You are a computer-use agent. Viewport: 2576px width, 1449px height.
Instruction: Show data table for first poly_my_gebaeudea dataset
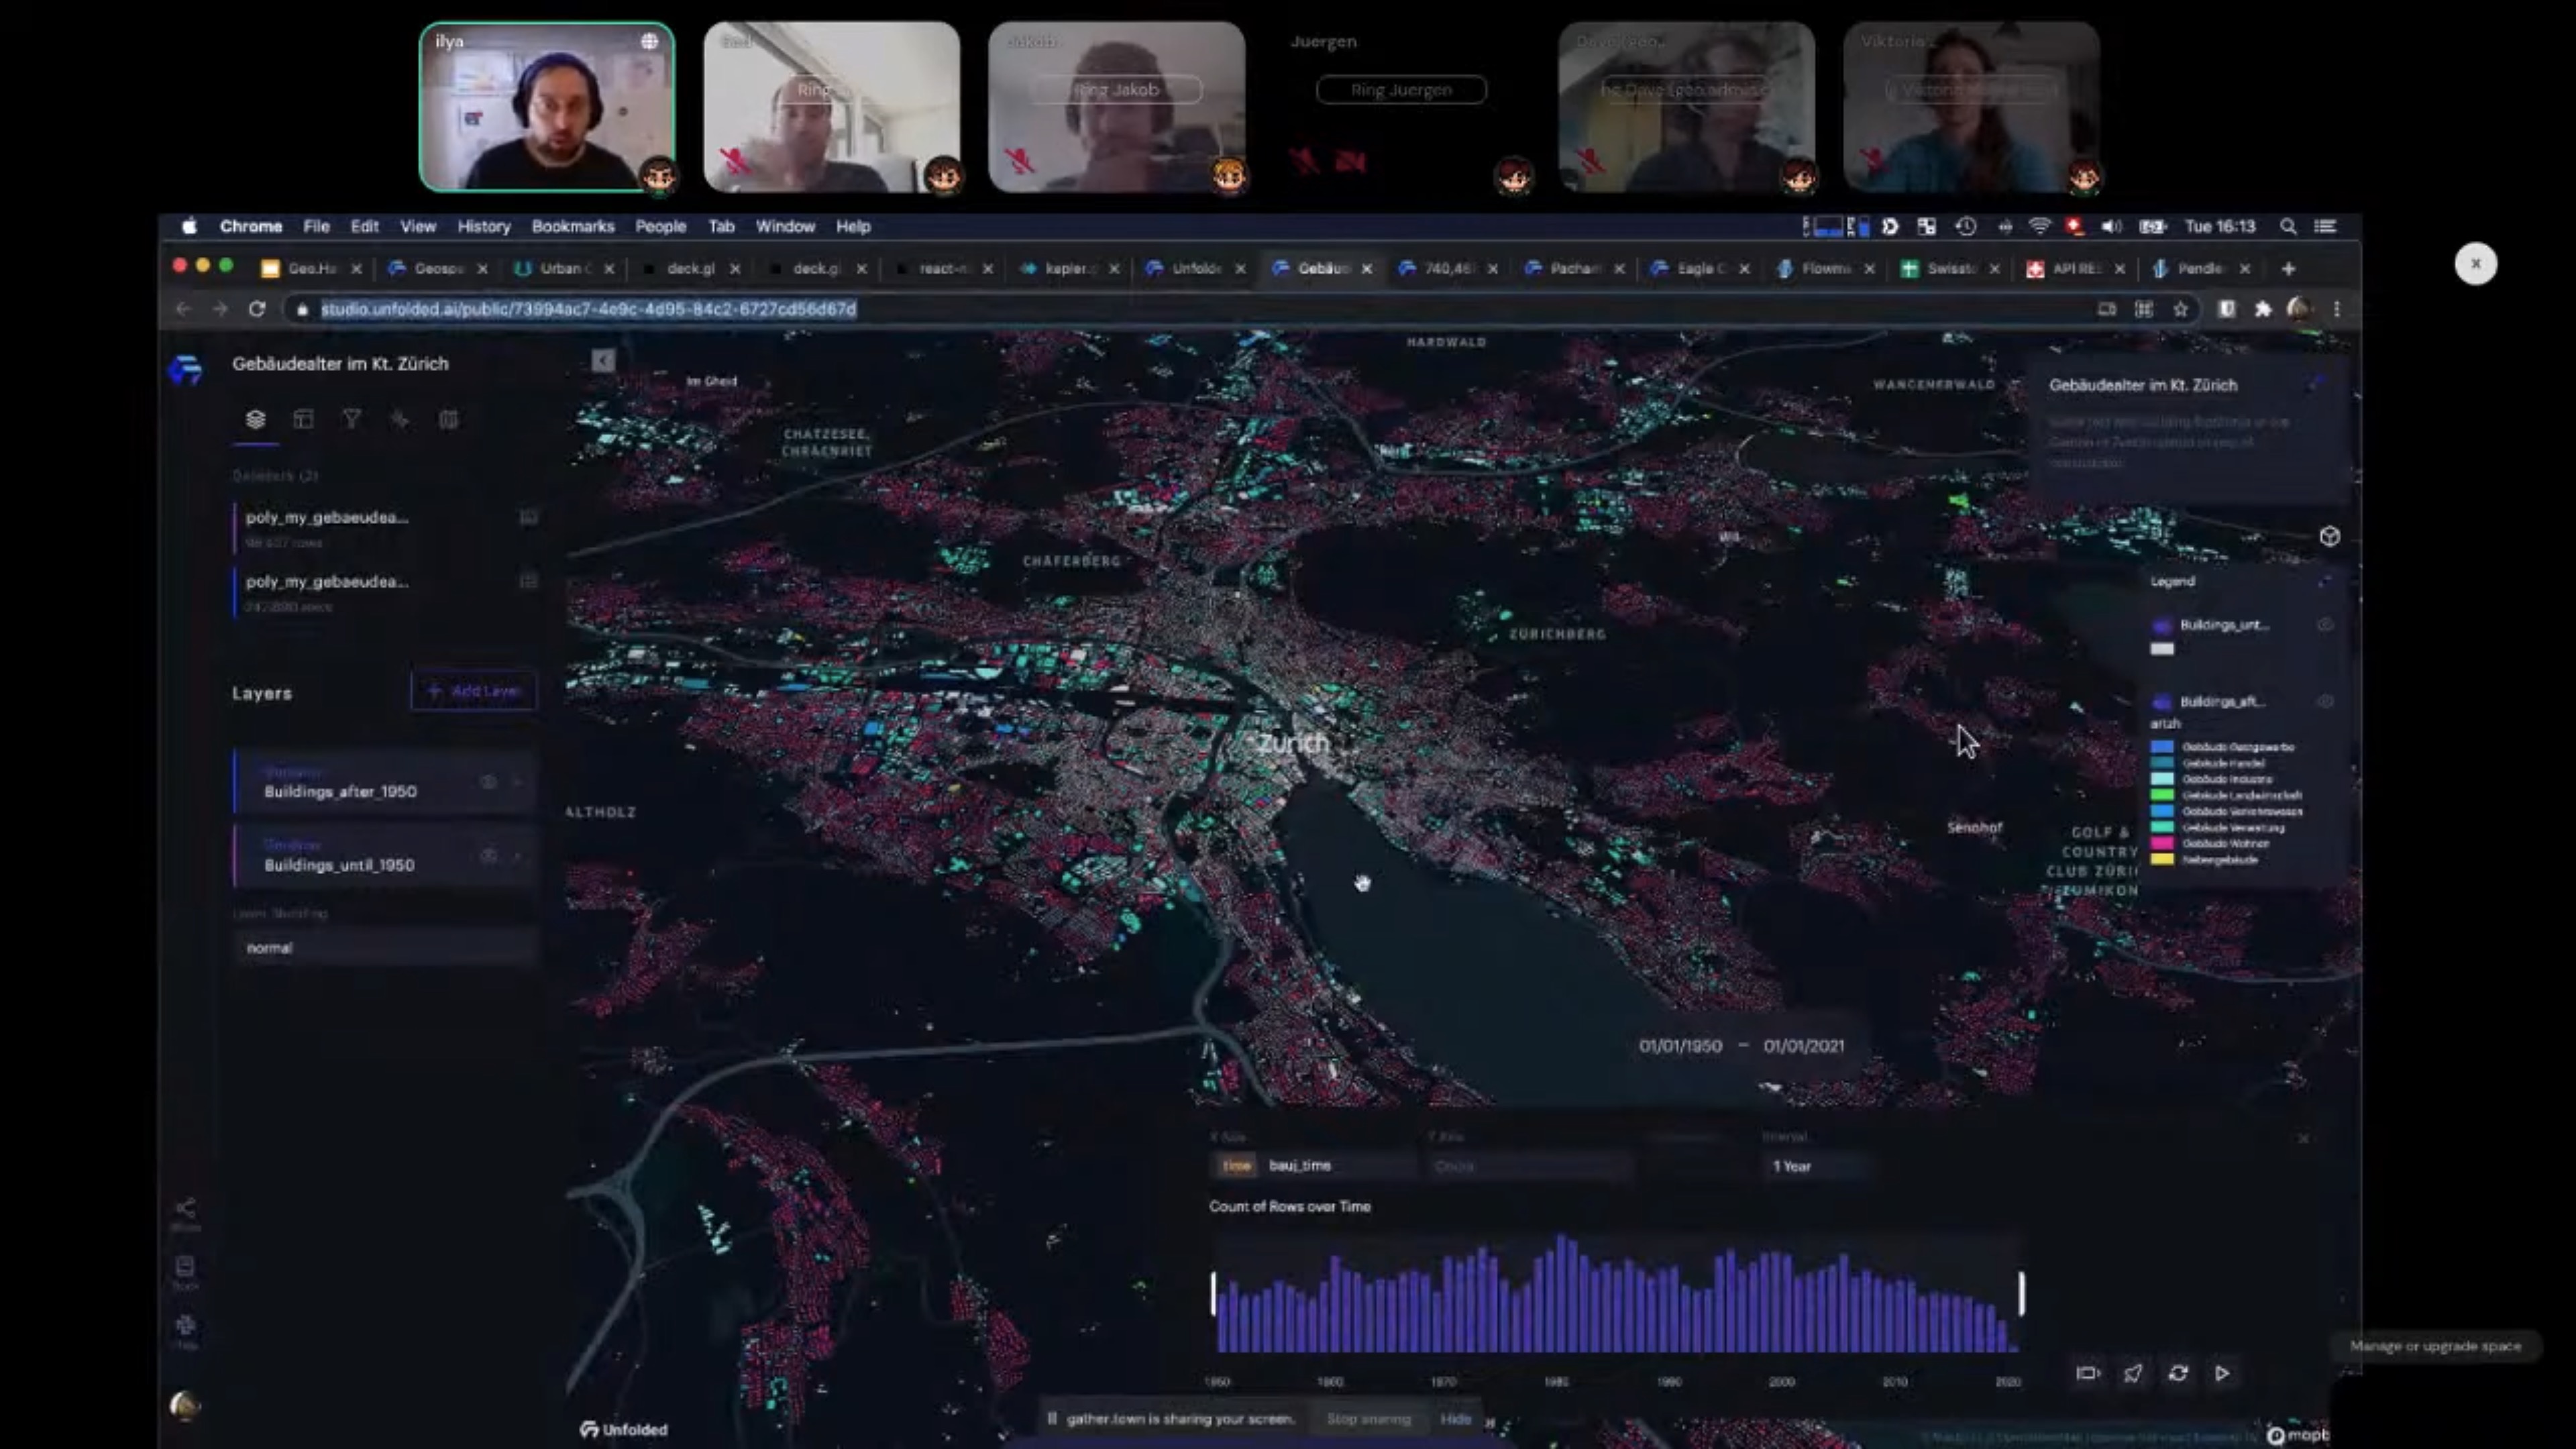point(528,517)
